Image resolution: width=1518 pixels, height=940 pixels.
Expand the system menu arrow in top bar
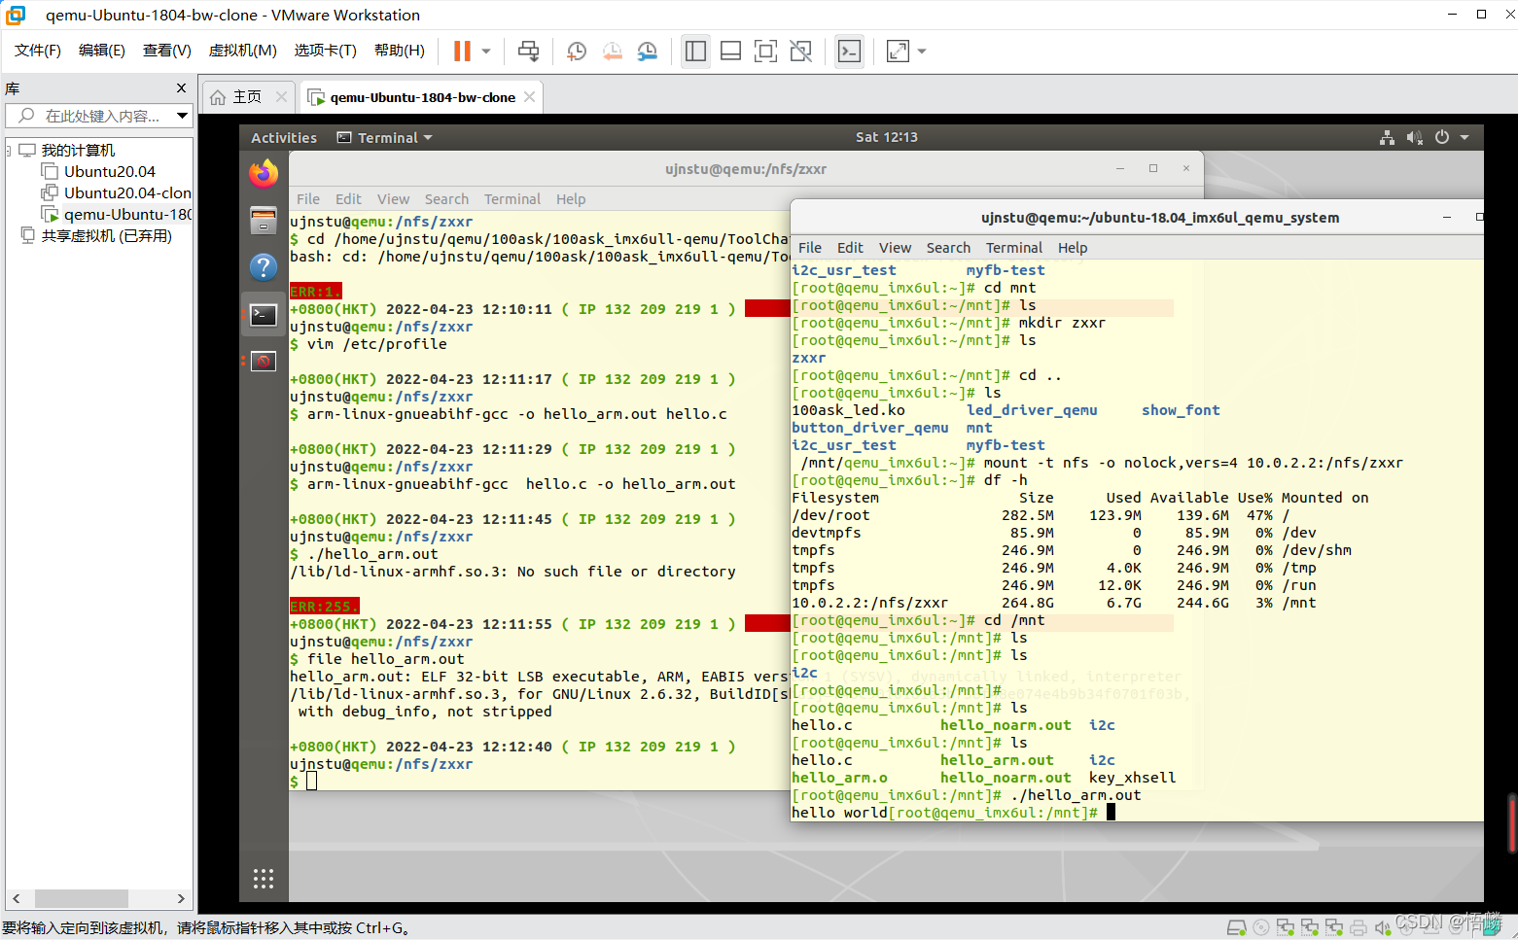click(x=1465, y=138)
